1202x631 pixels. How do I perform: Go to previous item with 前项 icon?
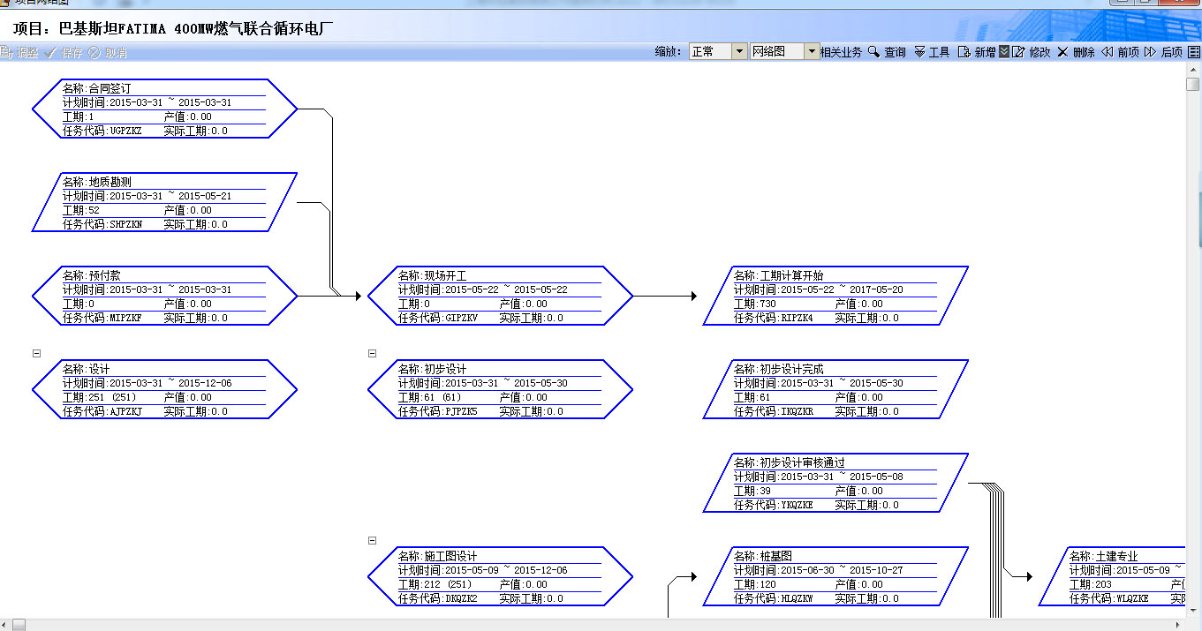[x=1107, y=52]
